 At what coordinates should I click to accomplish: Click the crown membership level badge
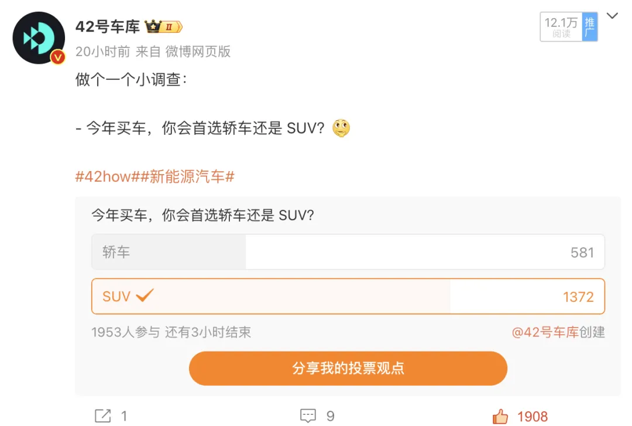click(x=164, y=27)
